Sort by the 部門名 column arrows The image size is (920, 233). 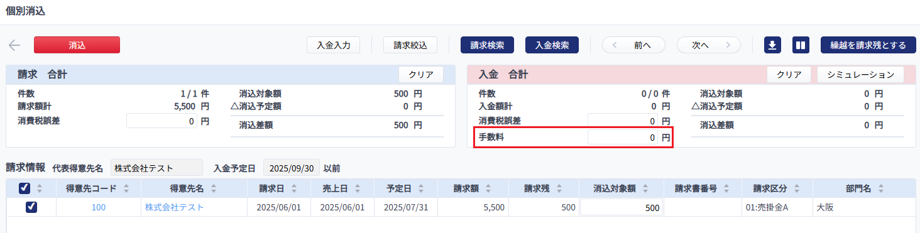point(881,188)
